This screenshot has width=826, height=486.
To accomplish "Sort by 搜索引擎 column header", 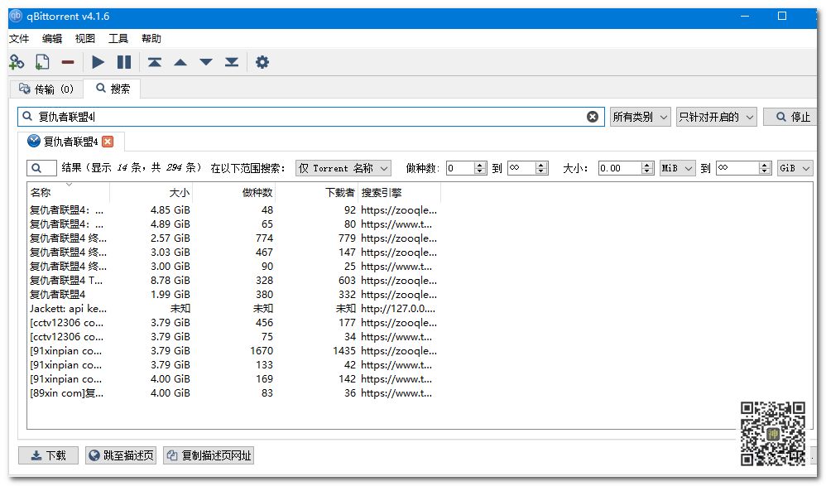I will [x=399, y=192].
